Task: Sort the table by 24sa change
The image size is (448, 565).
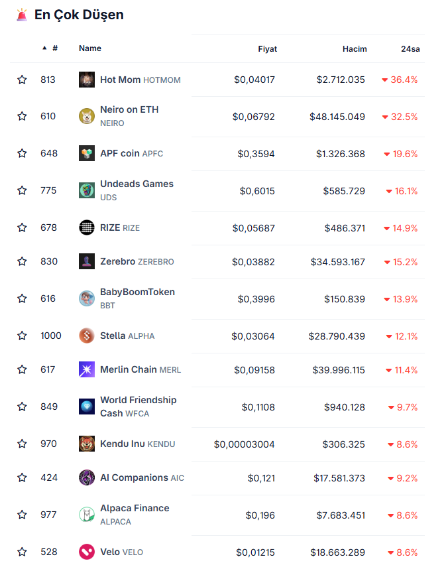Action: (x=410, y=49)
